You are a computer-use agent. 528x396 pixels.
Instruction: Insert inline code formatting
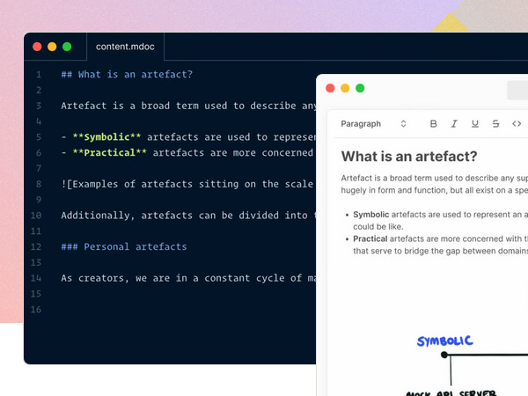(517, 124)
